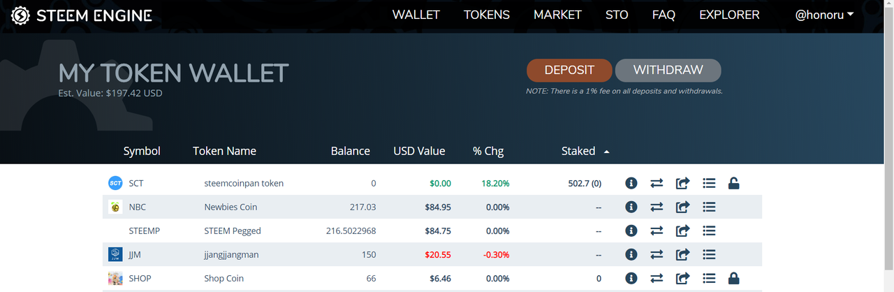
Task: Click the unlock (unstake) icon for SCT
Action: tap(733, 183)
